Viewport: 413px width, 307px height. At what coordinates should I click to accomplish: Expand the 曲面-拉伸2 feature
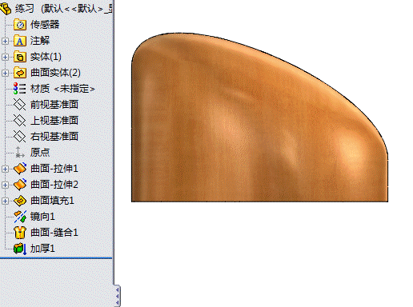(5, 185)
